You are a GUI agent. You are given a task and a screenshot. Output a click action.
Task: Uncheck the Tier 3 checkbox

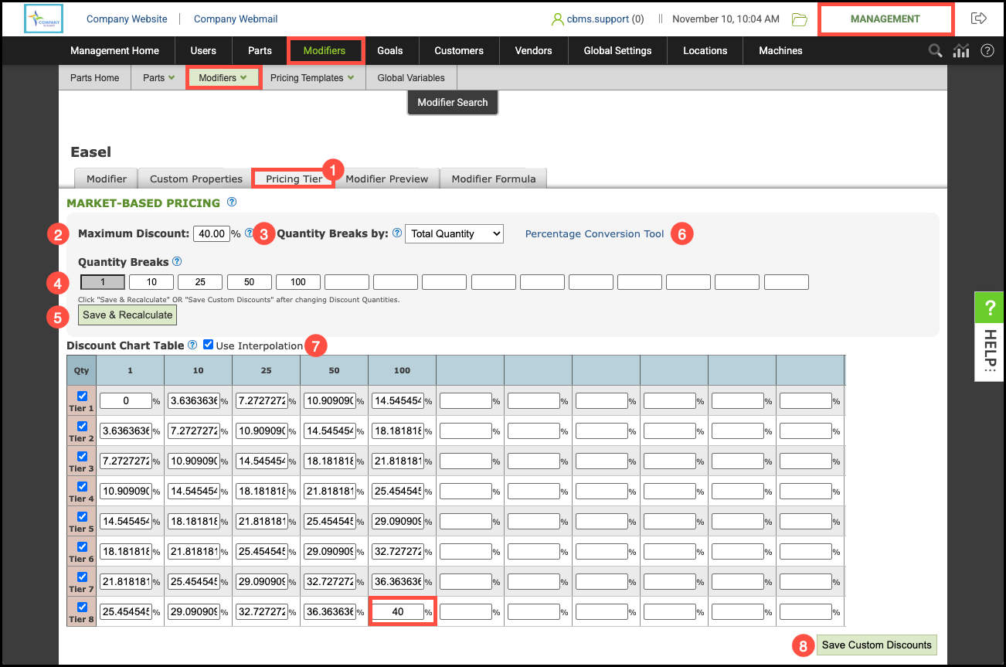pyautogui.click(x=82, y=457)
